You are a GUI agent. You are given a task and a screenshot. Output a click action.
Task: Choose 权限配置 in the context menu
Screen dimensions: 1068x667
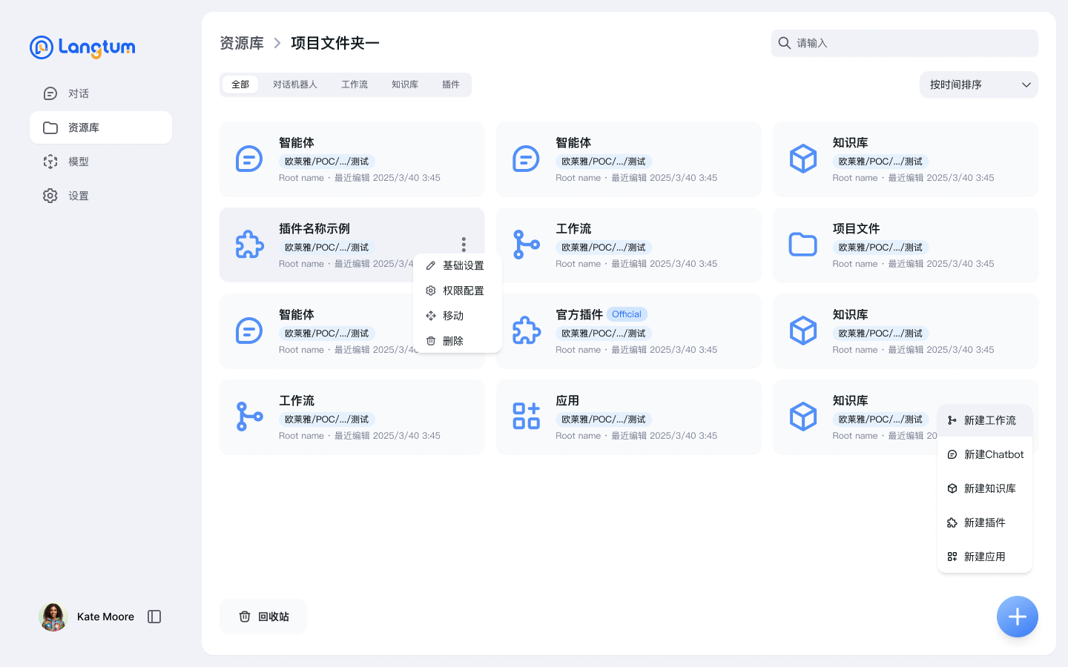tap(463, 291)
